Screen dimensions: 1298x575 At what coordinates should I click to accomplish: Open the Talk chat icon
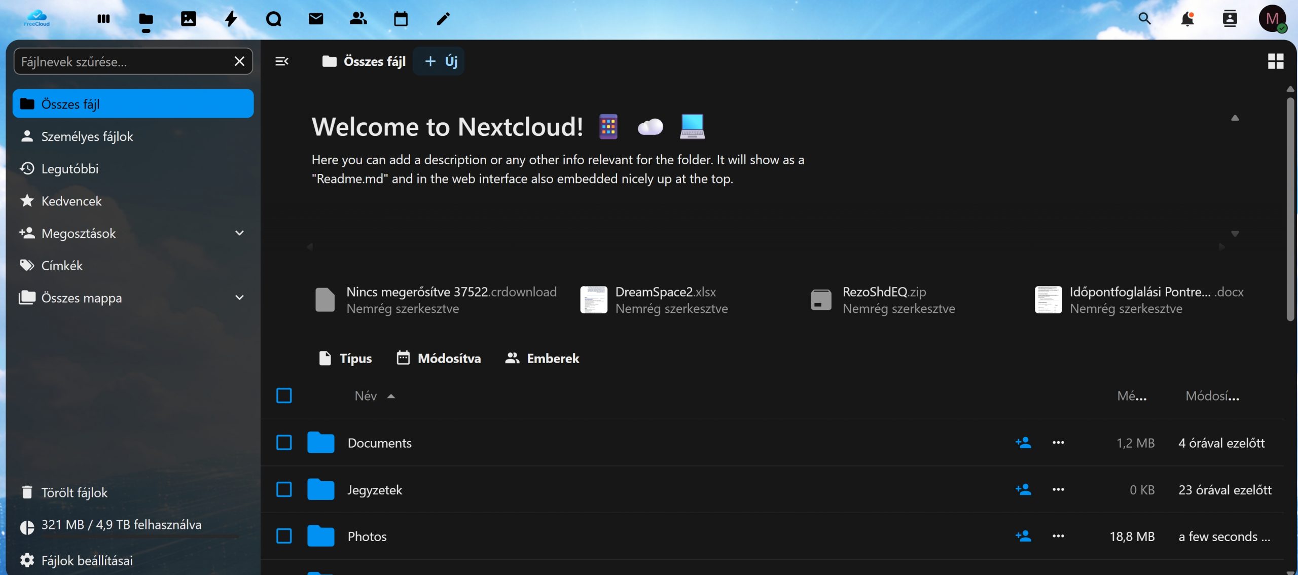(273, 19)
